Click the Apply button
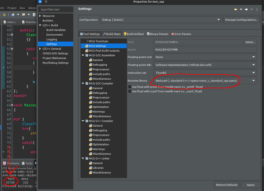Image resolution: width=264 pixels, height=191 pixels. (x=251, y=185)
